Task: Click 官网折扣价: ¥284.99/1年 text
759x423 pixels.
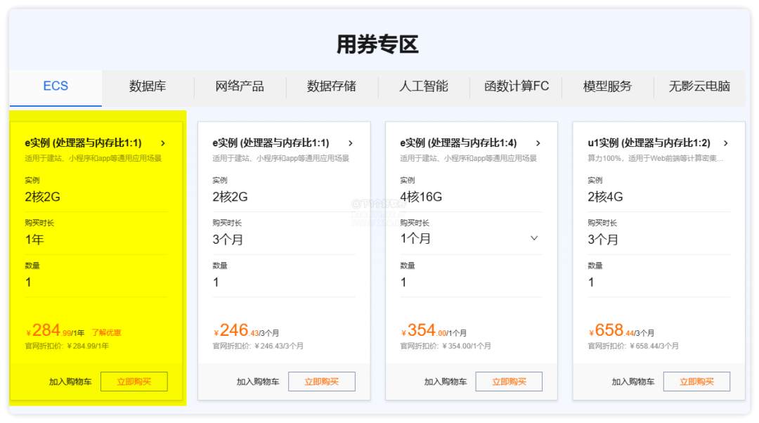Action: (67, 346)
